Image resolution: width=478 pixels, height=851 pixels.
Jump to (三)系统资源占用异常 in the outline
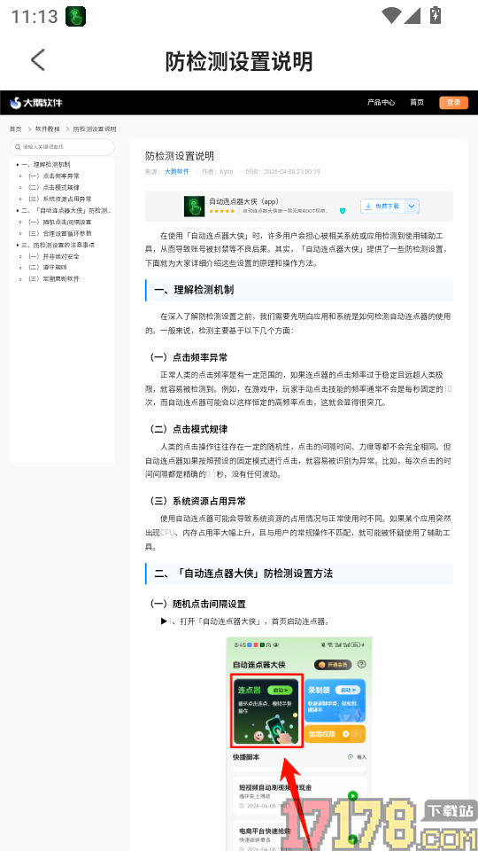tap(60, 199)
